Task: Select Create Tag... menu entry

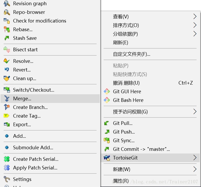Action: [x=50, y=116]
